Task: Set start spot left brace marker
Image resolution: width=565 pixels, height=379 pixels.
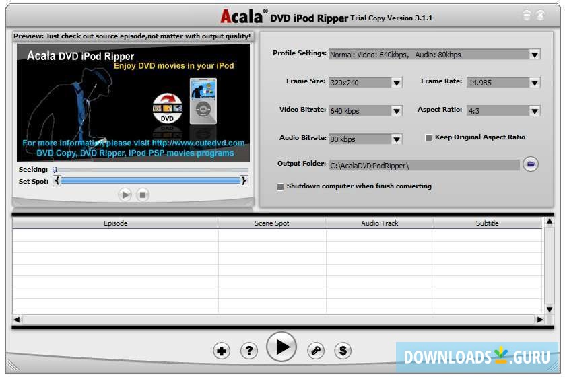Action: coord(57,180)
